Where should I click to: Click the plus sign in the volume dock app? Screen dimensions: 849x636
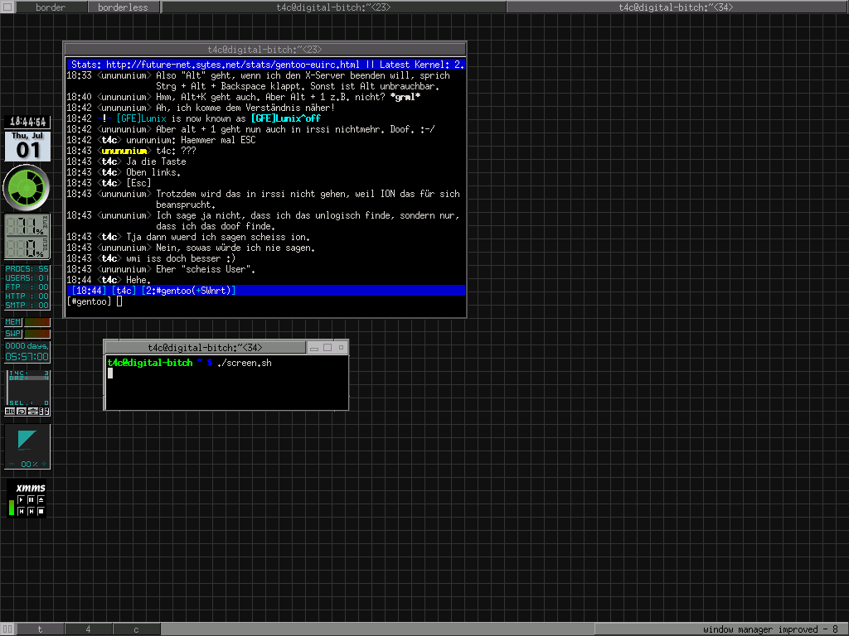[44, 464]
